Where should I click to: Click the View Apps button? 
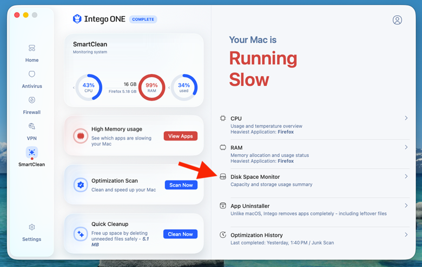(181, 136)
